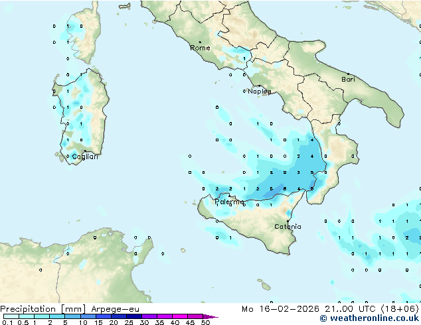Click the '30' legend value

pos(144,322)
